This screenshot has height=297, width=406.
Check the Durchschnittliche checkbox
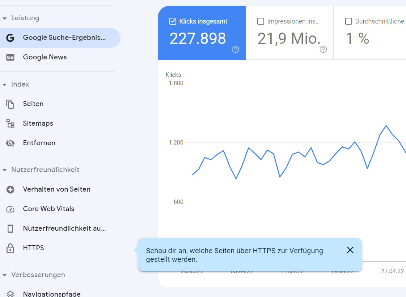[x=348, y=21]
